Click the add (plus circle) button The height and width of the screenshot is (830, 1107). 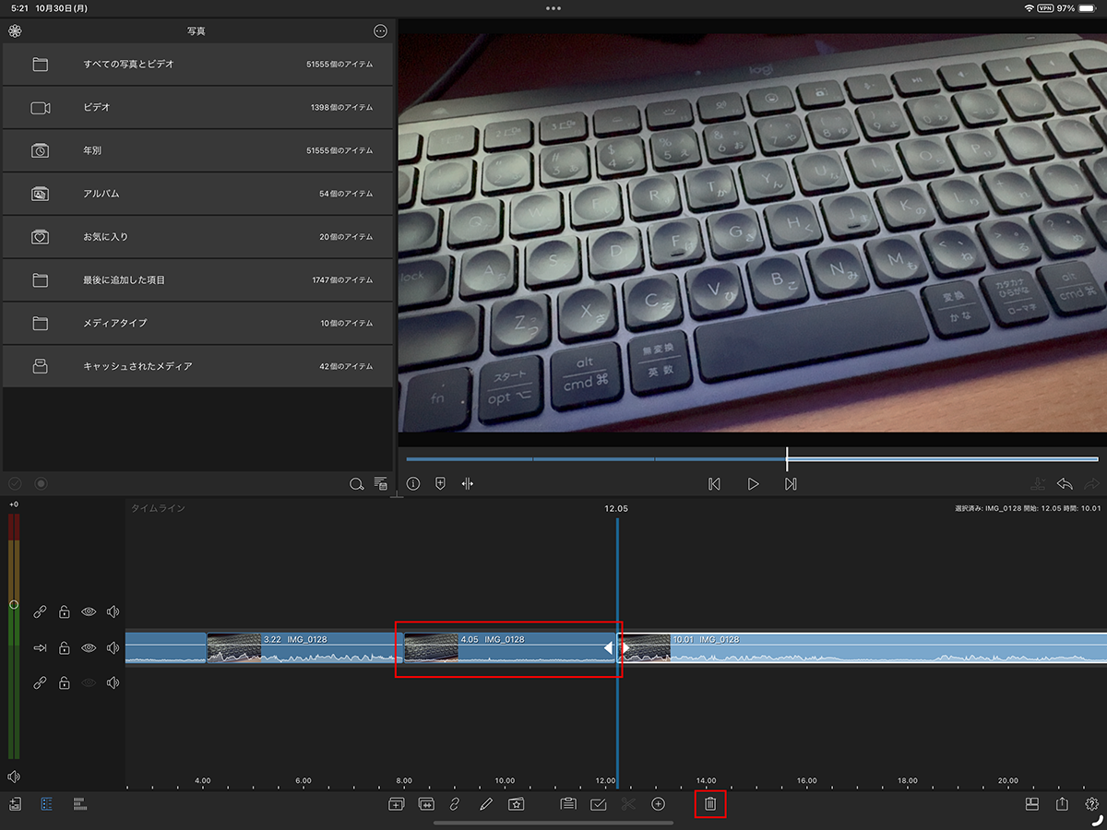click(658, 804)
